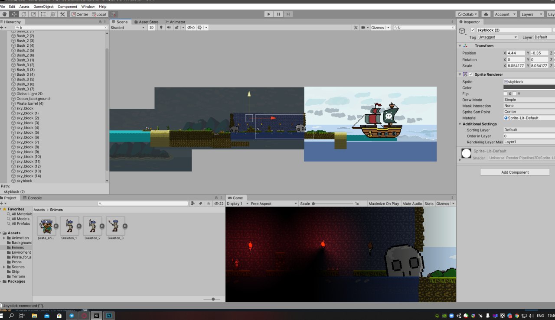Open Draw Mode dropdown

click(529, 100)
